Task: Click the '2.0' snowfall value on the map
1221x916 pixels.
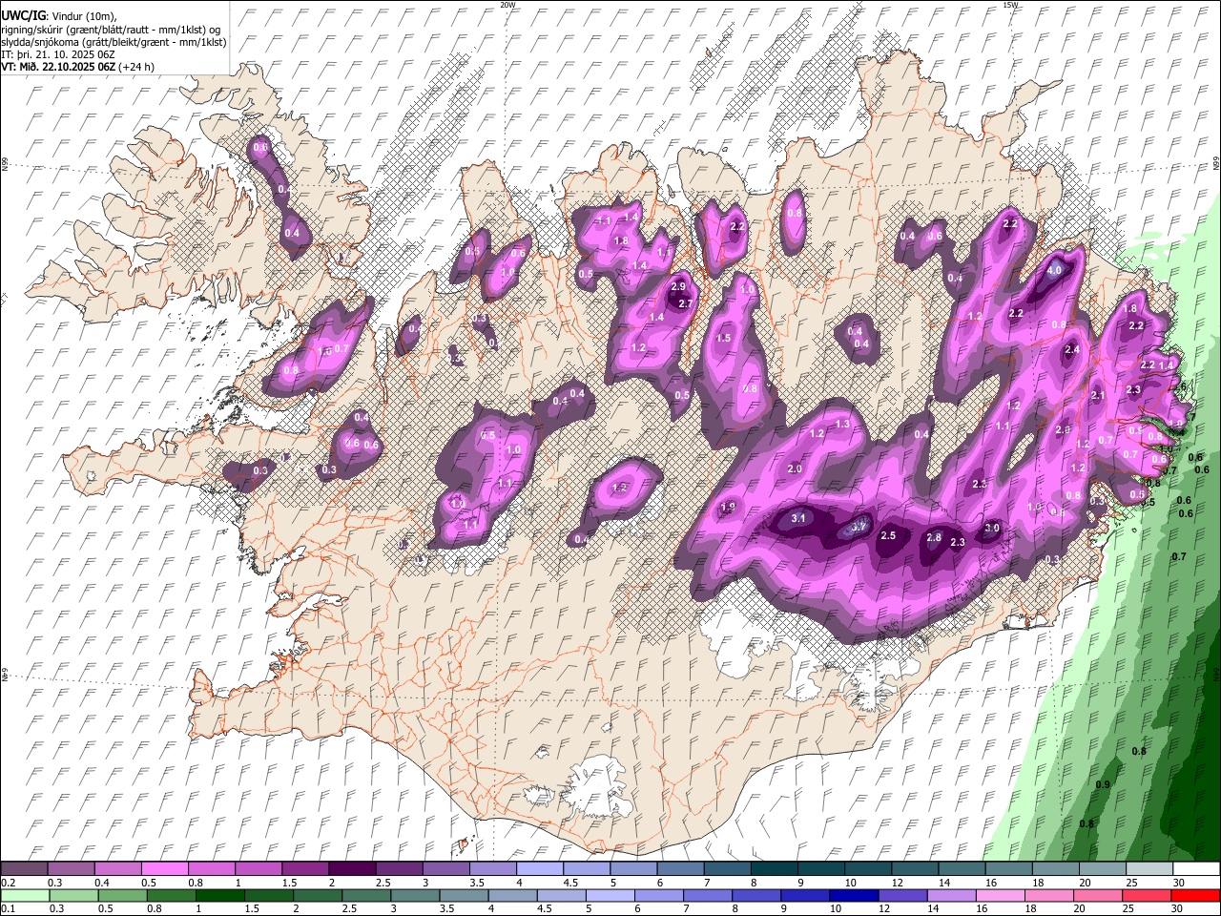Action: [796, 468]
